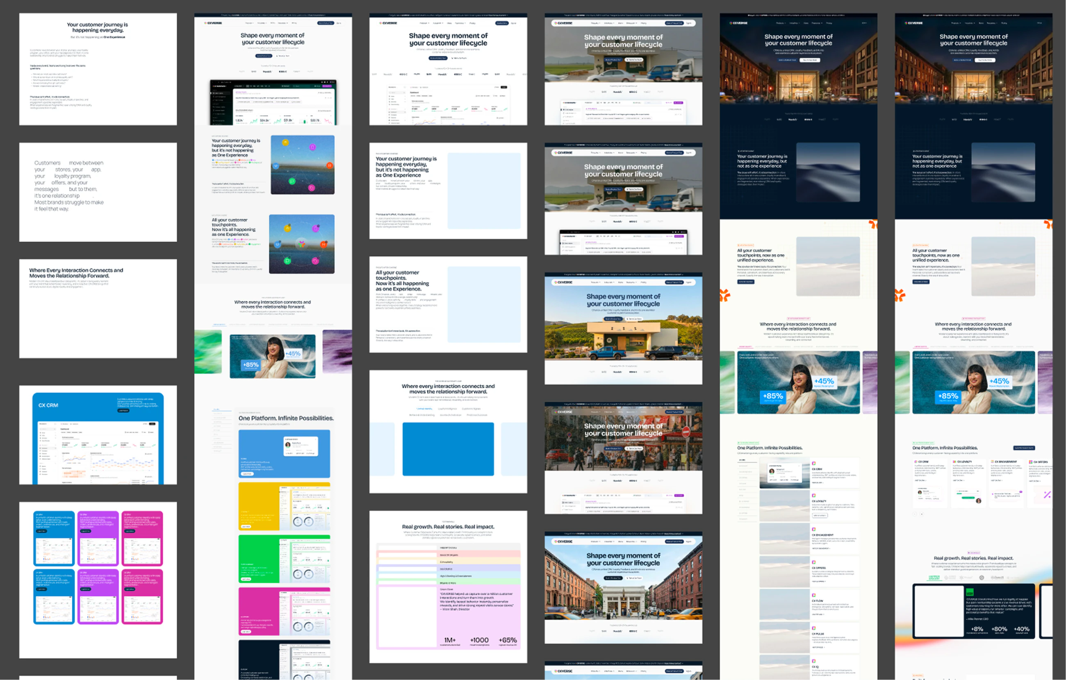The image size is (1066, 680).
Task: Click the button on the yellow One Platform card
Action: (x=246, y=526)
